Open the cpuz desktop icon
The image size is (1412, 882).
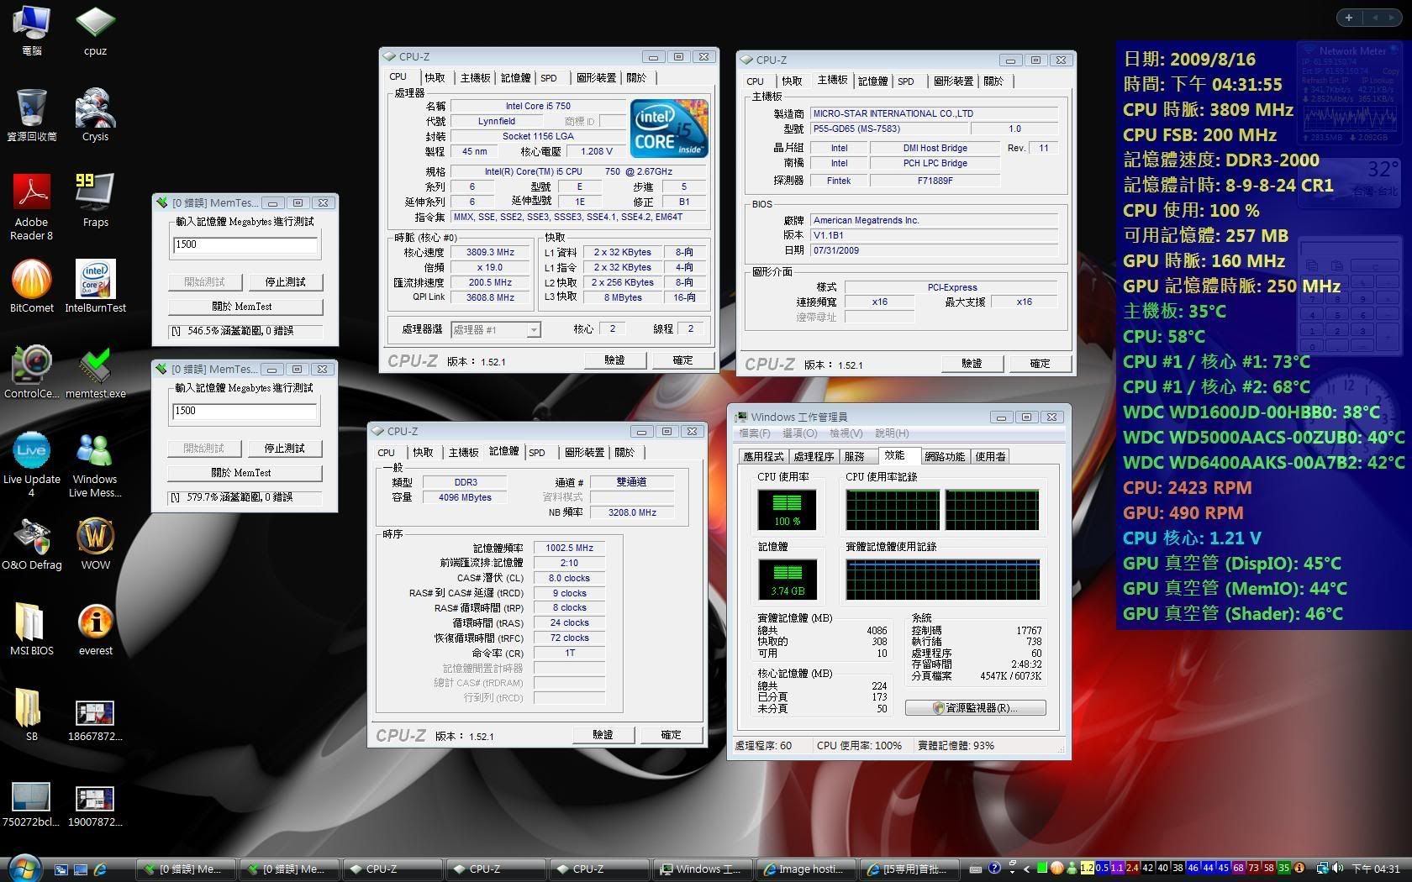(x=95, y=29)
